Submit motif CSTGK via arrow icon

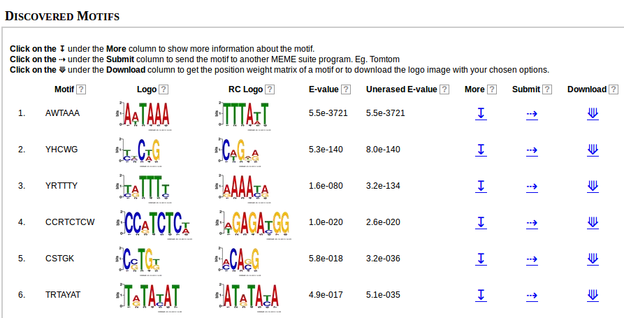click(x=532, y=259)
